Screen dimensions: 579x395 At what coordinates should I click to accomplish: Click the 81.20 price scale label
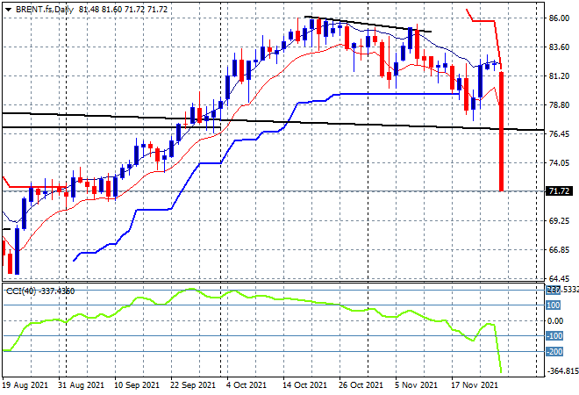(559, 76)
